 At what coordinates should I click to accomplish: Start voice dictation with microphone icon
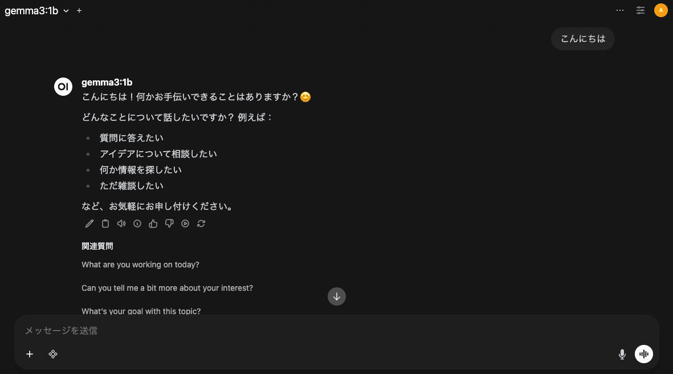622,354
